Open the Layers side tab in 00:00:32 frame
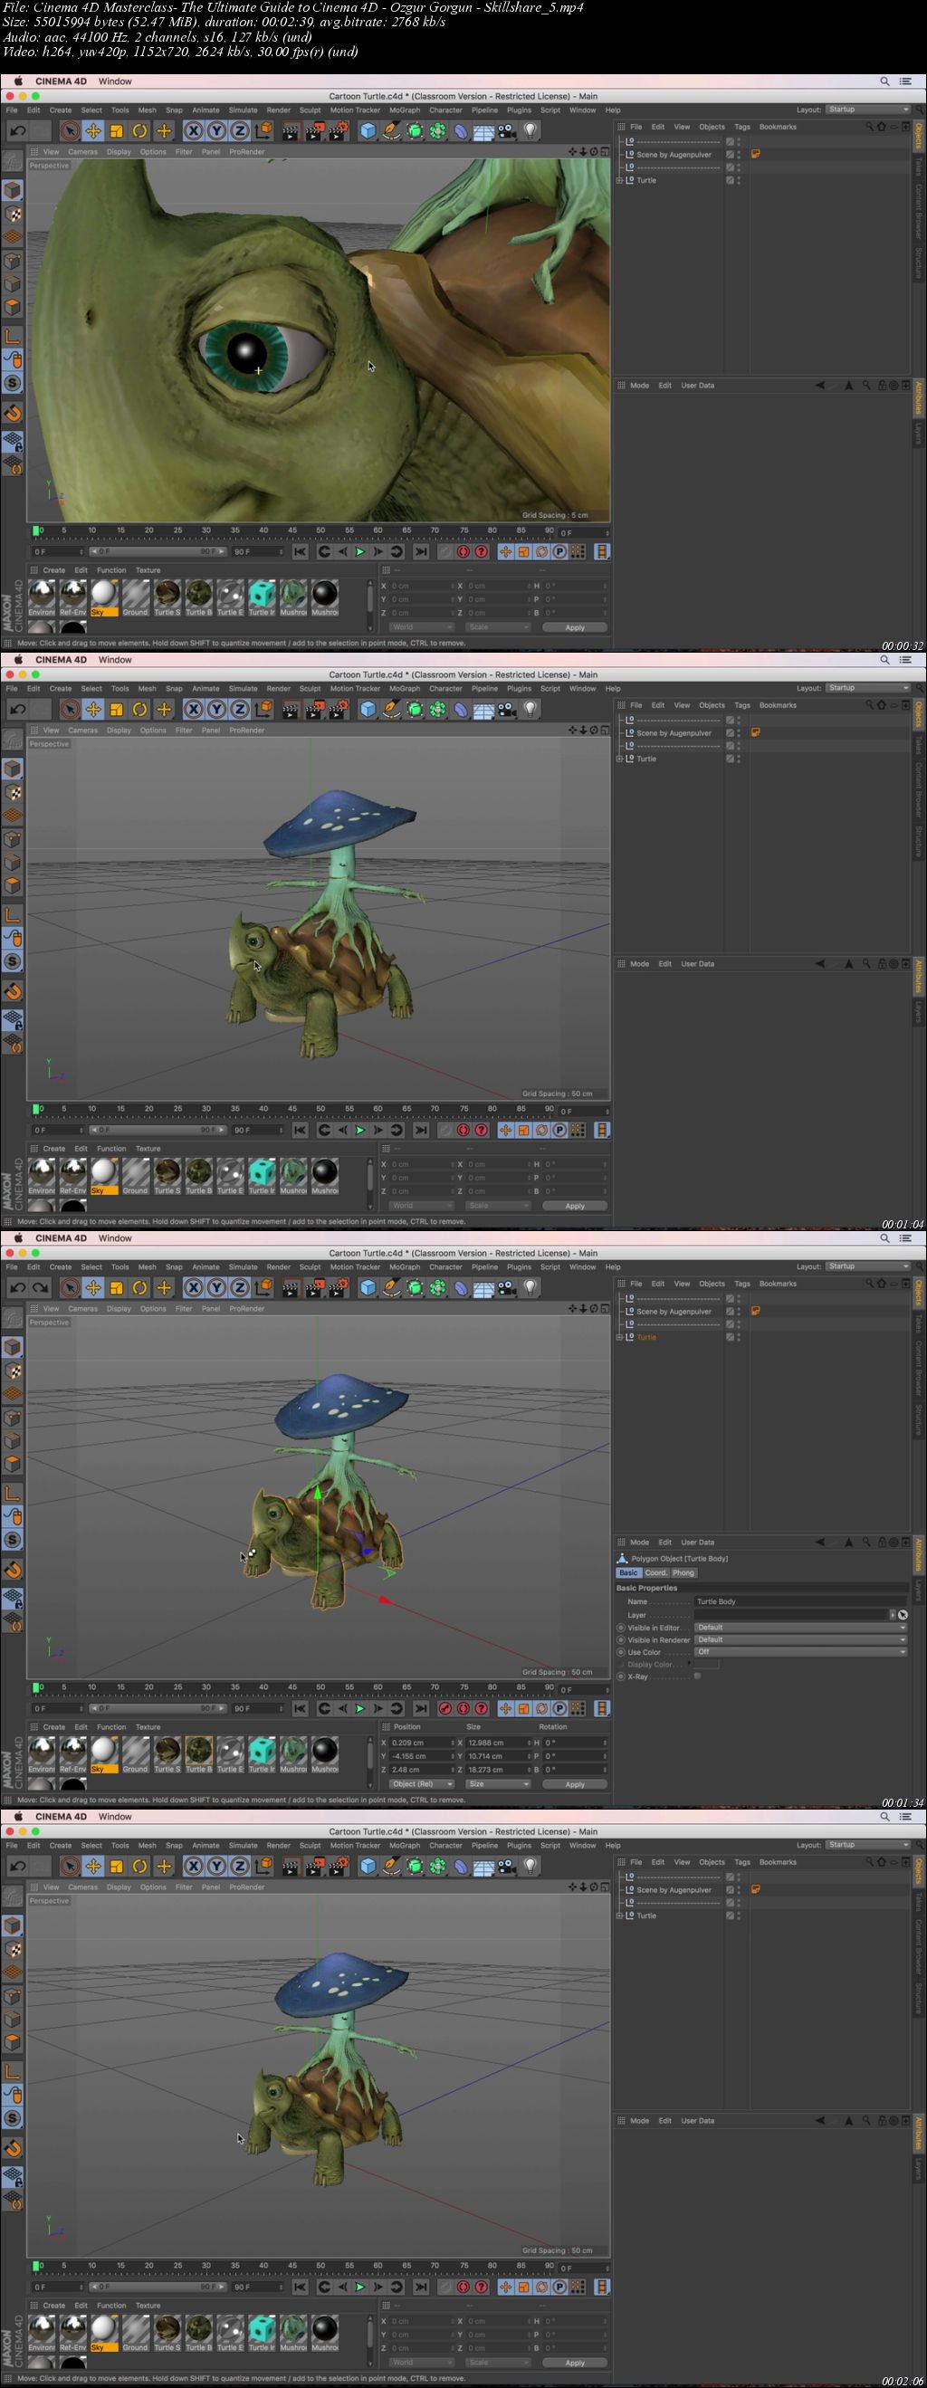Screen dimensions: 927x2388 (x=919, y=432)
